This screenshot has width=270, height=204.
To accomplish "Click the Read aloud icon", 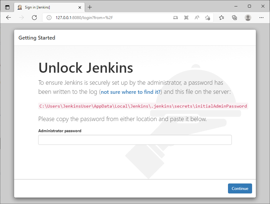I will (x=197, y=18).
